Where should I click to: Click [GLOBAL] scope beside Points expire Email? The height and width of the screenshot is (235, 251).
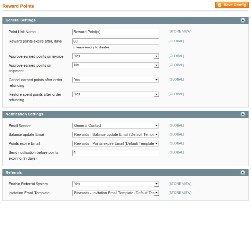(176, 143)
